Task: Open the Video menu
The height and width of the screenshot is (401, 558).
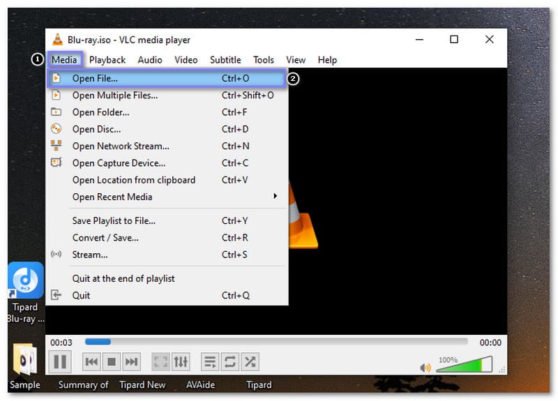Action: pyautogui.click(x=186, y=60)
